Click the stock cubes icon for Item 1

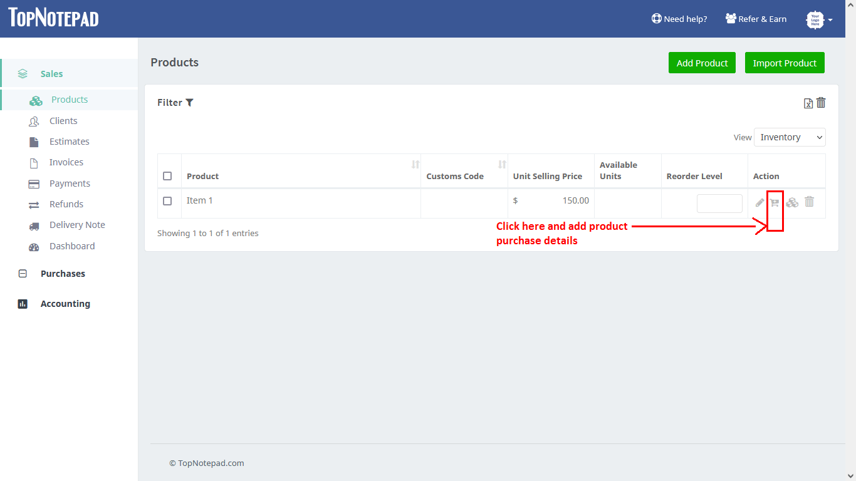point(792,202)
